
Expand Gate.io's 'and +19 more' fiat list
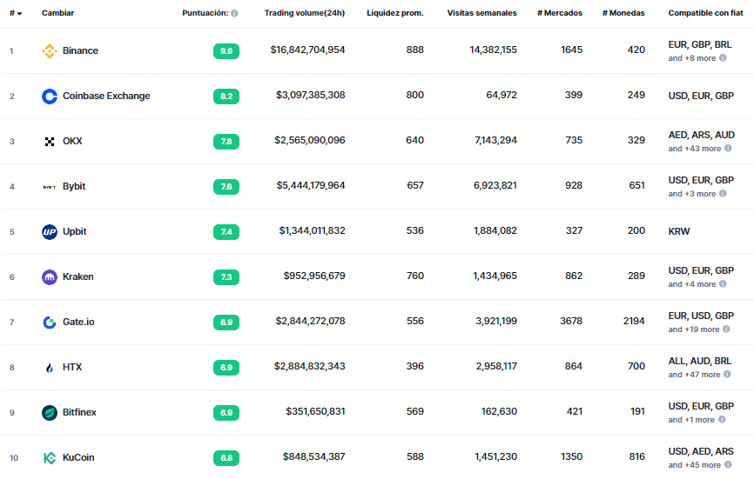click(x=694, y=329)
